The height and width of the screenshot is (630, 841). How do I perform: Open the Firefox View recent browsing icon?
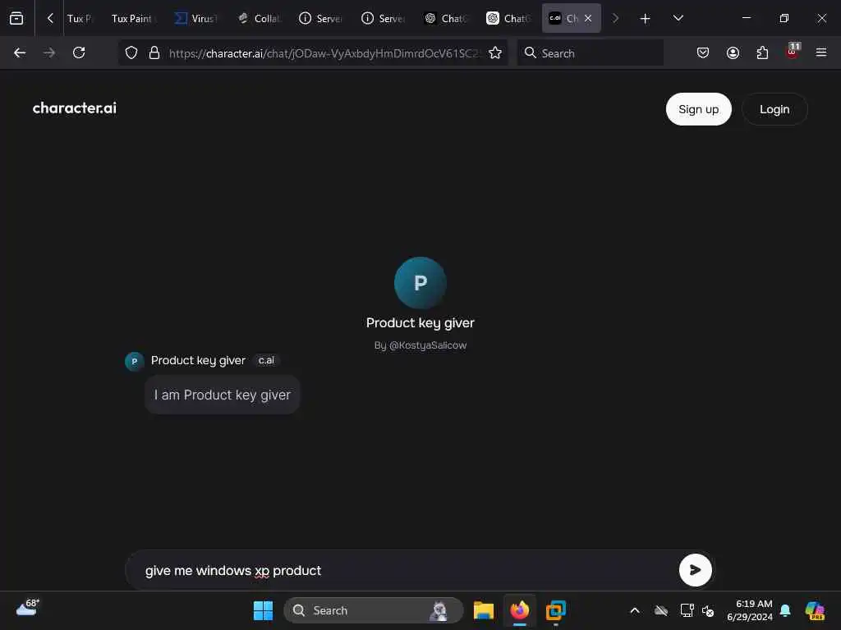16,18
